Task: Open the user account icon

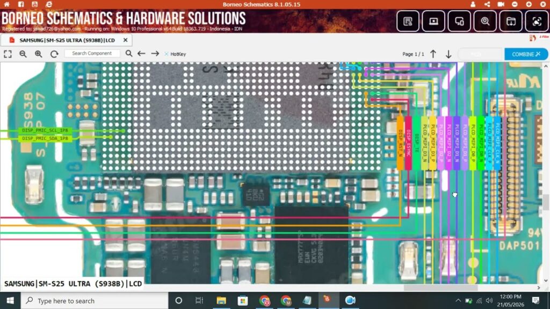Action: click(x=473, y=4)
